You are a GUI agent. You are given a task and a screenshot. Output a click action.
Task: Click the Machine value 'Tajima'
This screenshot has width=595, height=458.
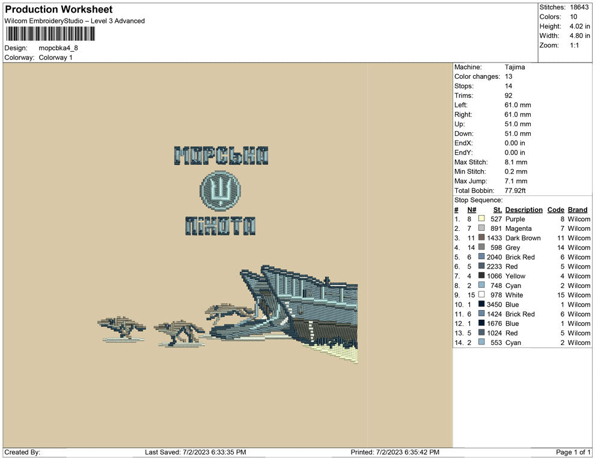[x=515, y=67]
